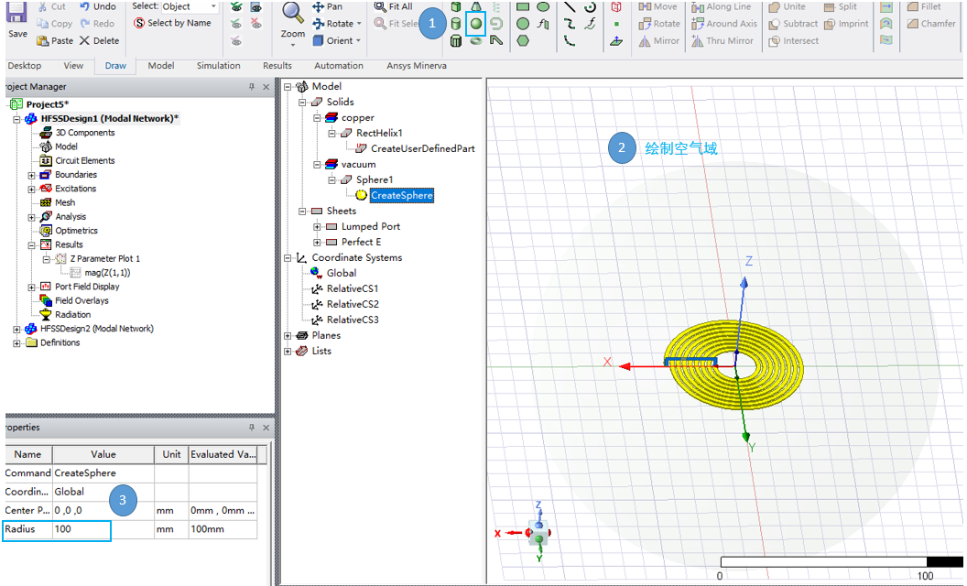The height and width of the screenshot is (586, 967).
Task: Expand the Lumped Port sheet node
Action: tap(317, 226)
